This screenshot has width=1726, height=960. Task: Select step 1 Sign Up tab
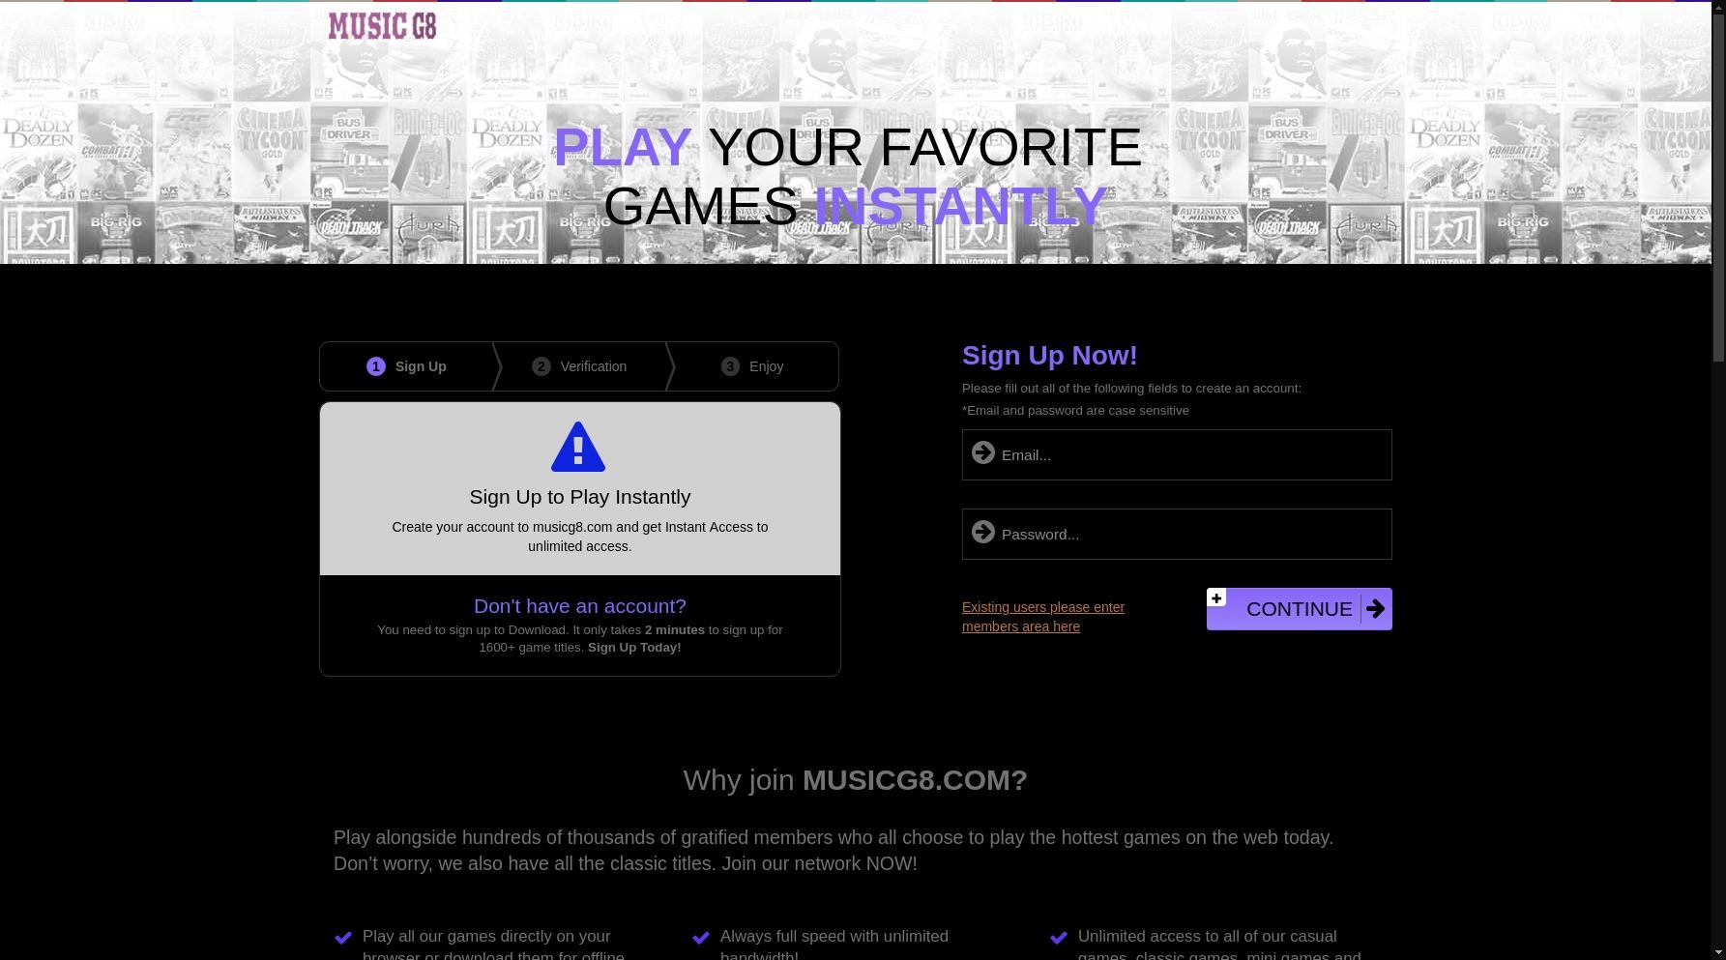pyautogui.click(x=406, y=366)
